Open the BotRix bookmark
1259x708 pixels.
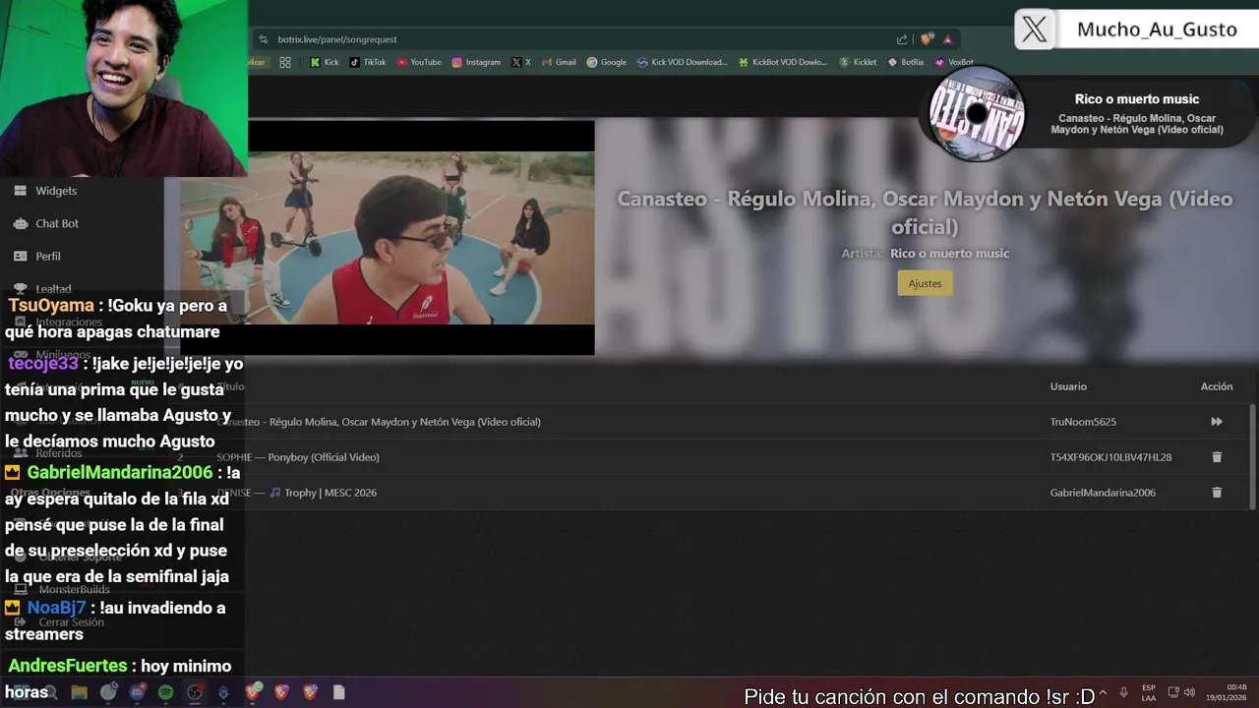[x=906, y=62]
